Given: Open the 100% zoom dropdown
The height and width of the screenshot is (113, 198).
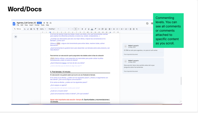Looking at the screenshot, I should pyautogui.click(x=43, y=29).
